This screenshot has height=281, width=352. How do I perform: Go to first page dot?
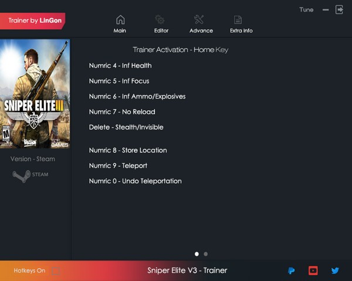pos(197,254)
